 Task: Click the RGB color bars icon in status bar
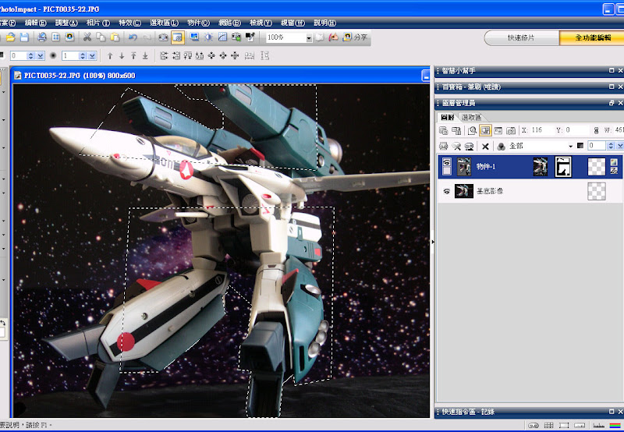(x=615, y=426)
